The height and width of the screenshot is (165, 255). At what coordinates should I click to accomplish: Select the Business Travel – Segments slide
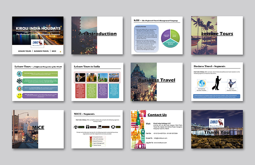point(217,82)
